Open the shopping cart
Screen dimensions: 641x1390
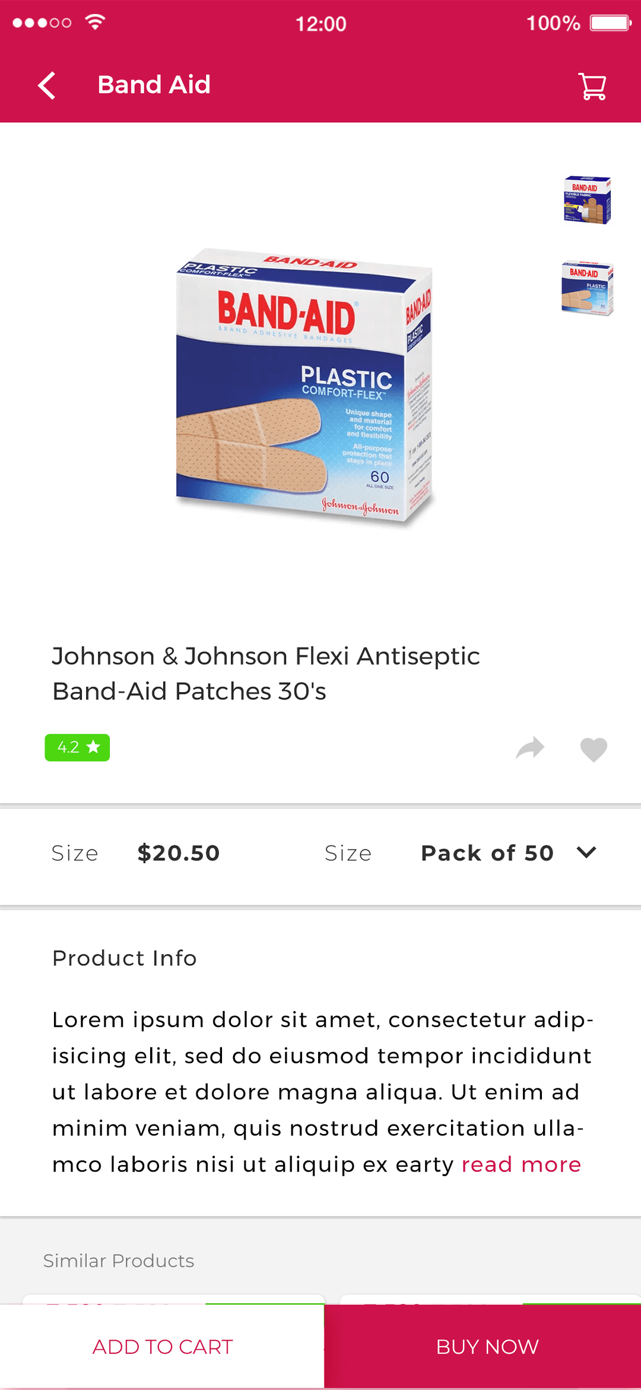click(592, 87)
